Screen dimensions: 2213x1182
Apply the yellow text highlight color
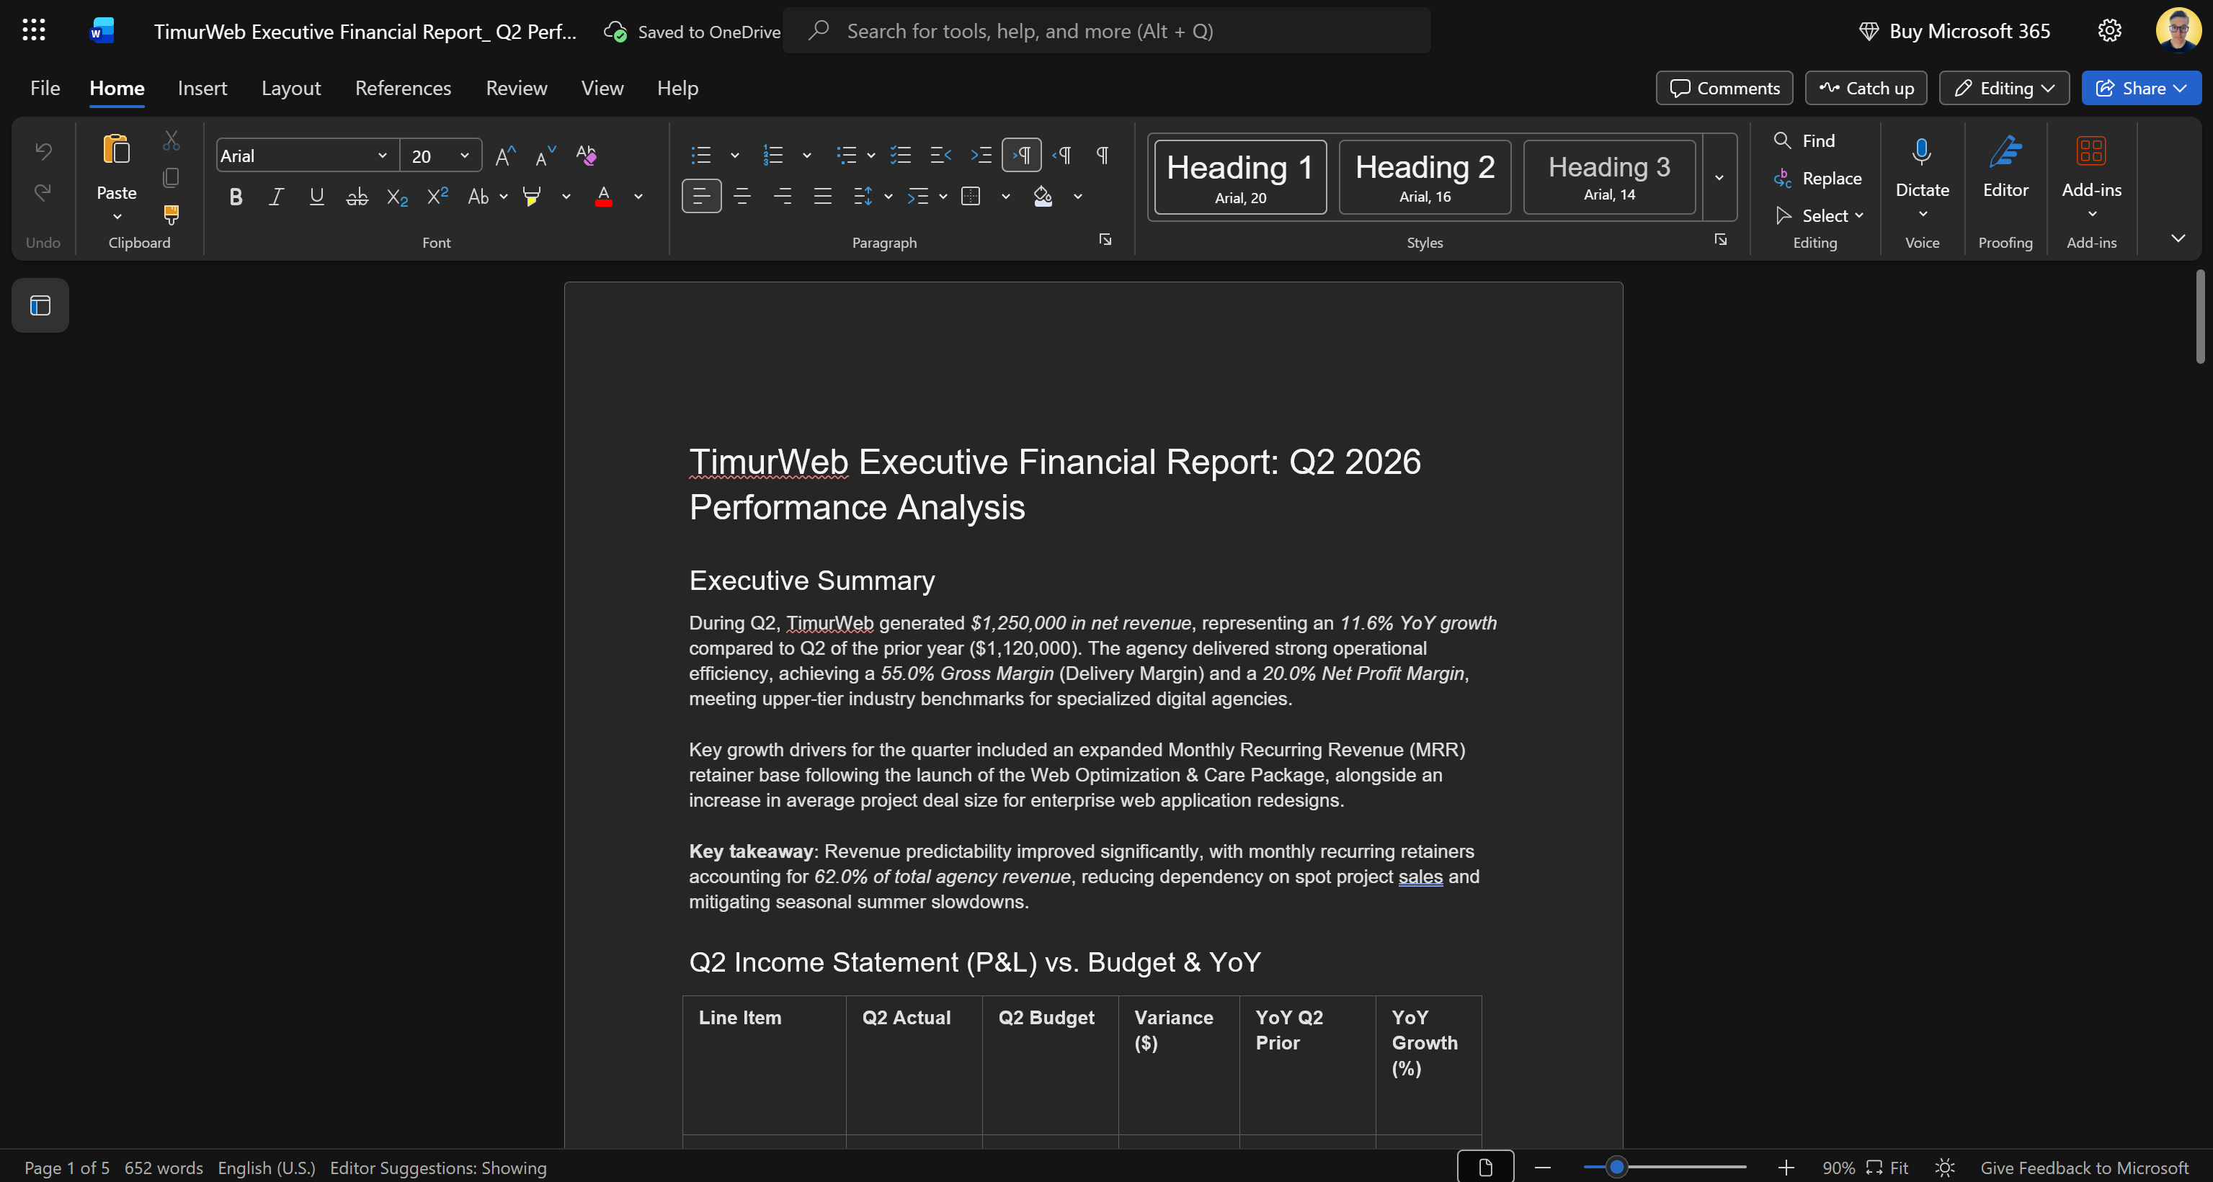pos(532,197)
